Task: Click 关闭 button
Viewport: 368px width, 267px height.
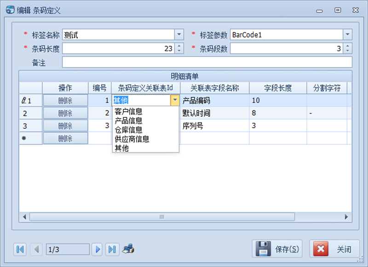Action: tap(334, 249)
